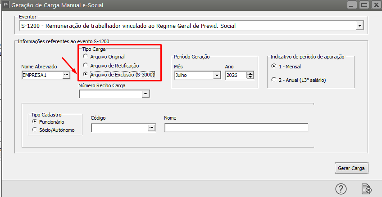Select Arquivo de Exclusão (S-3000) option

86,74
